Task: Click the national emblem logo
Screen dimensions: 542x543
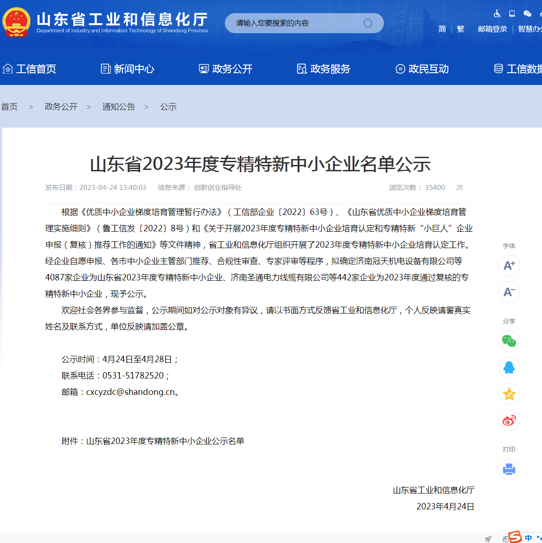Action: (16, 23)
